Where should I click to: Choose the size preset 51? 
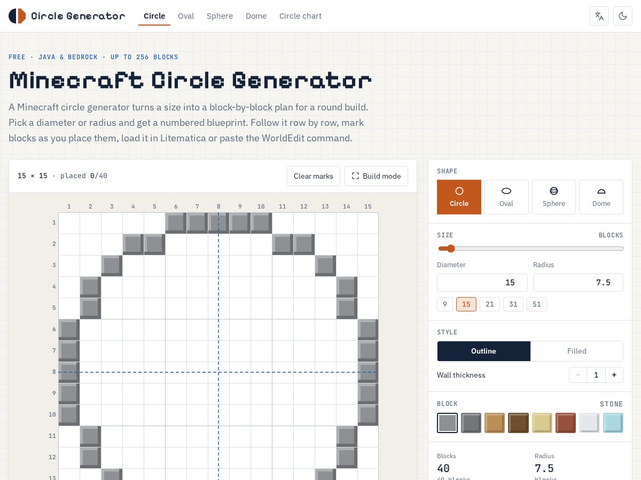537,305
